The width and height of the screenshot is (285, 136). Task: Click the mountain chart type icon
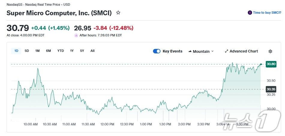pyautogui.click(x=190, y=51)
